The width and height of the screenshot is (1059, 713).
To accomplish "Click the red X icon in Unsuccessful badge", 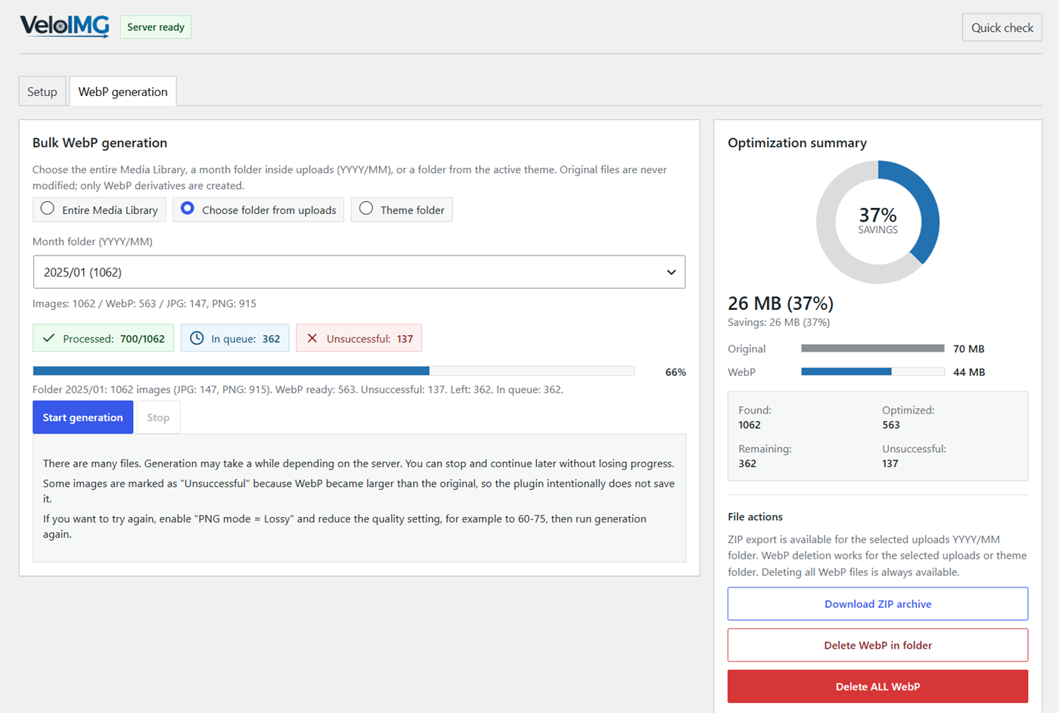I will click(312, 338).
